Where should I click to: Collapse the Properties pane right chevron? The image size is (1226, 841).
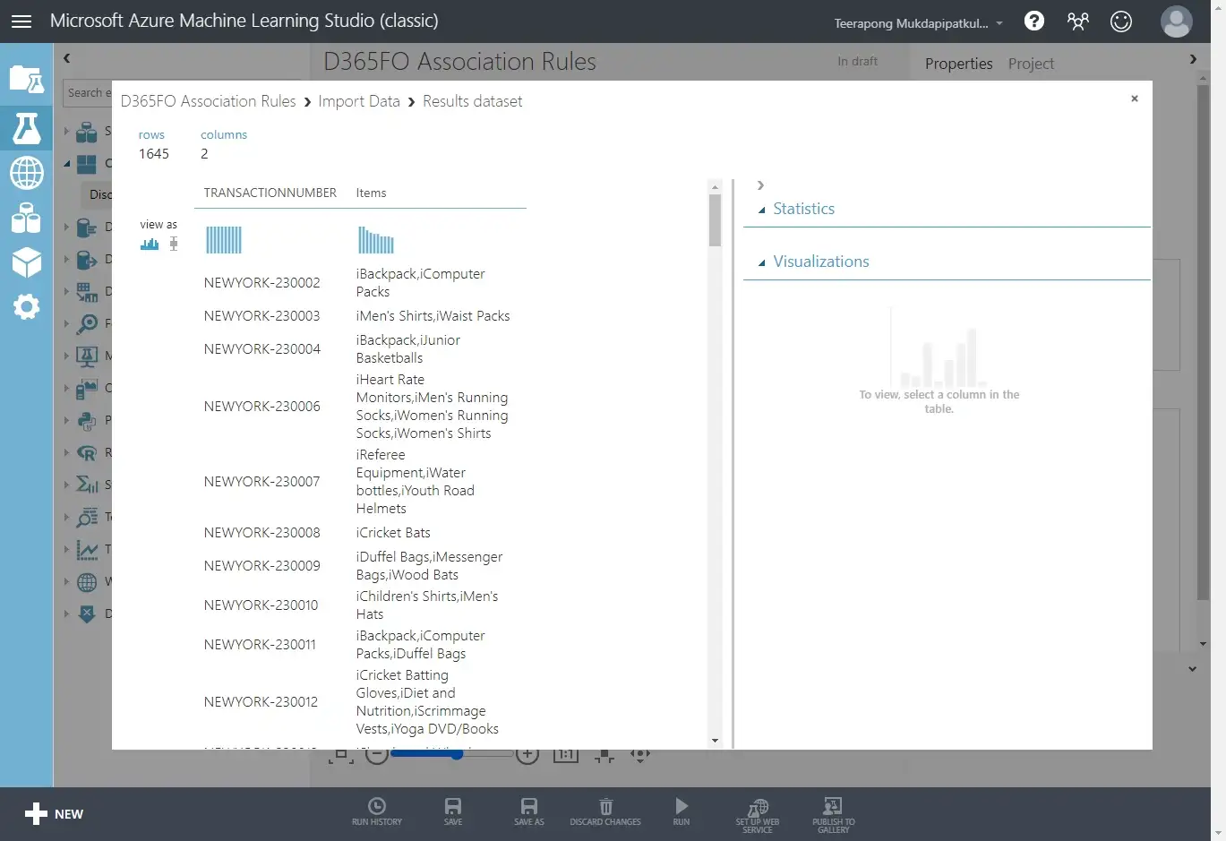[1193, 59]
